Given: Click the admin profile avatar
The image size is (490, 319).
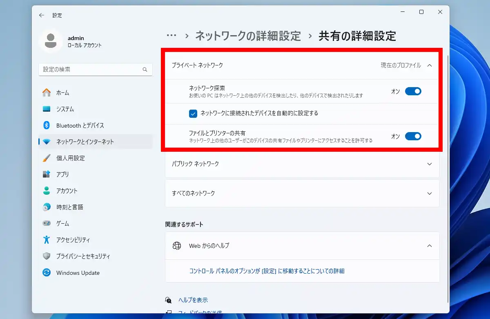Looking at the screenshot, I should click(x=51, y=41).
